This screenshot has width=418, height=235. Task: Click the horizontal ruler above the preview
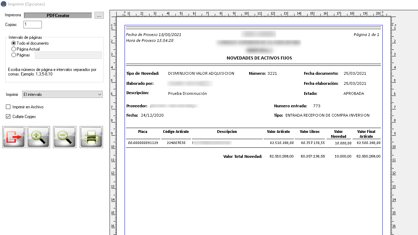tap(253, 14)
